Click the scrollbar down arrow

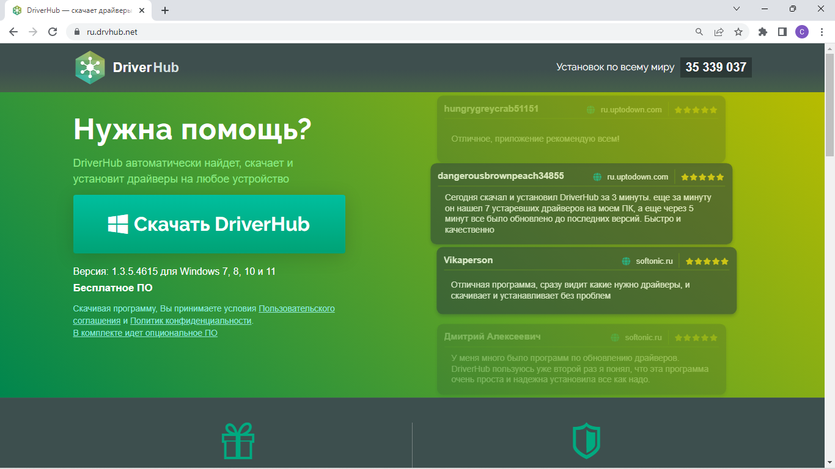click(829, 464)
